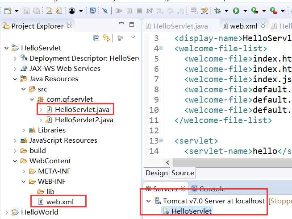Viewport: 292px width, 219px height.
Task: Click the Save All toolbar icon
Action: click(x=36, y=11)
